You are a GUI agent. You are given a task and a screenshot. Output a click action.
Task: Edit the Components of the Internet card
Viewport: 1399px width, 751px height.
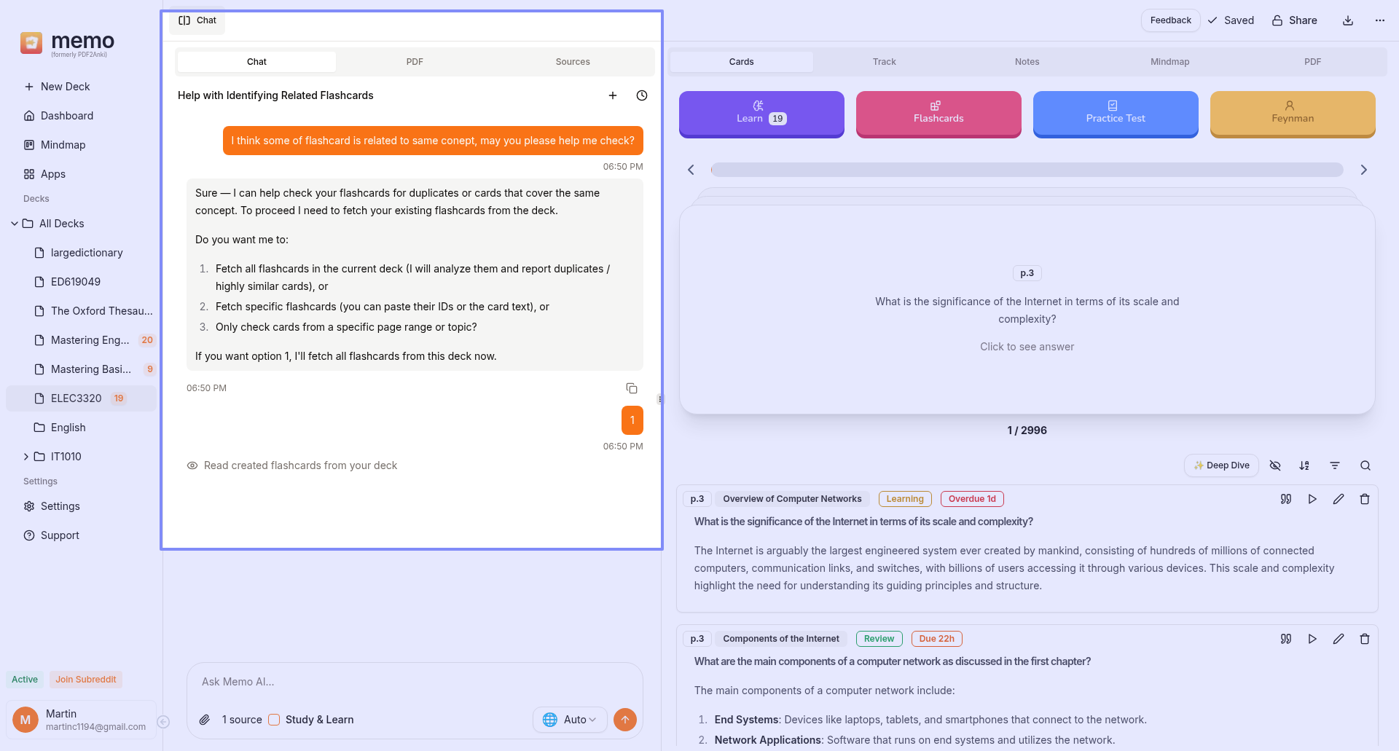[1339, 639]
